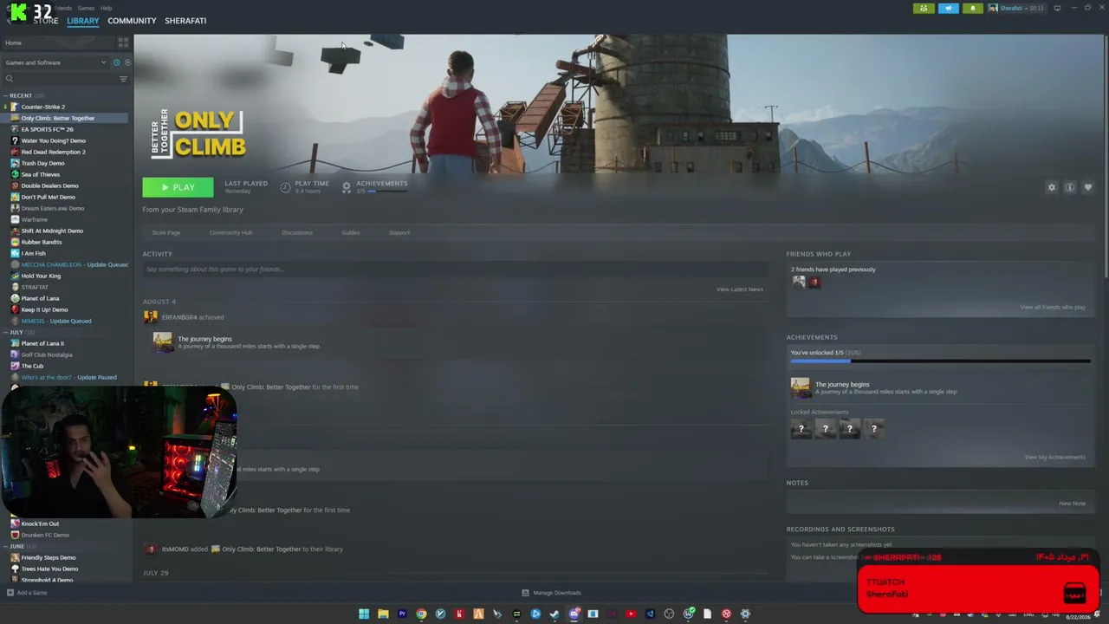Select Counter-Strike 2 in the library list
Screen dimensions: 1109x624
pyautogui.click(x=43, y=107)
